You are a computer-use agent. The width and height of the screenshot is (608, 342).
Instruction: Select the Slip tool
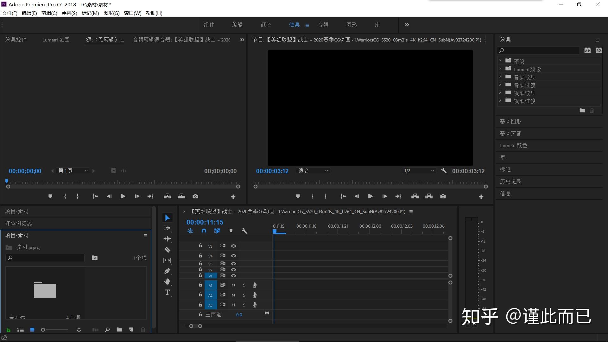click(167, 260)
